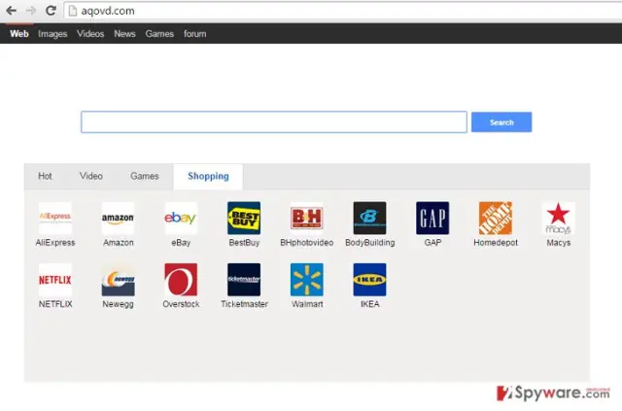
Task: Switch to Videos in the top bar
Action: 90,34
